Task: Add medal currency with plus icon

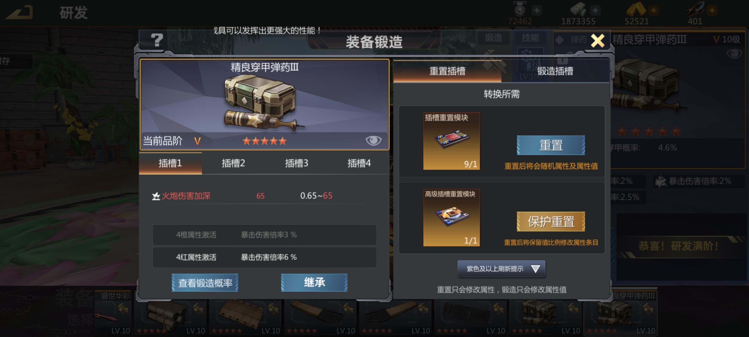Action: 537,11
